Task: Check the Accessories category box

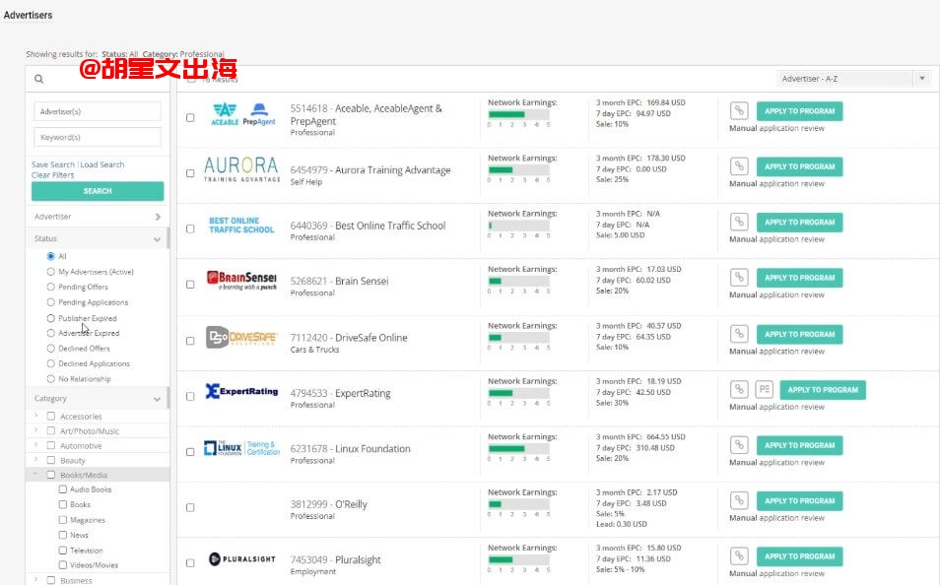Action: point(51,416)
